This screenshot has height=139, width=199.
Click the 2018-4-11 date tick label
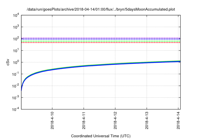pyautogui.click(x=84, y=120)
